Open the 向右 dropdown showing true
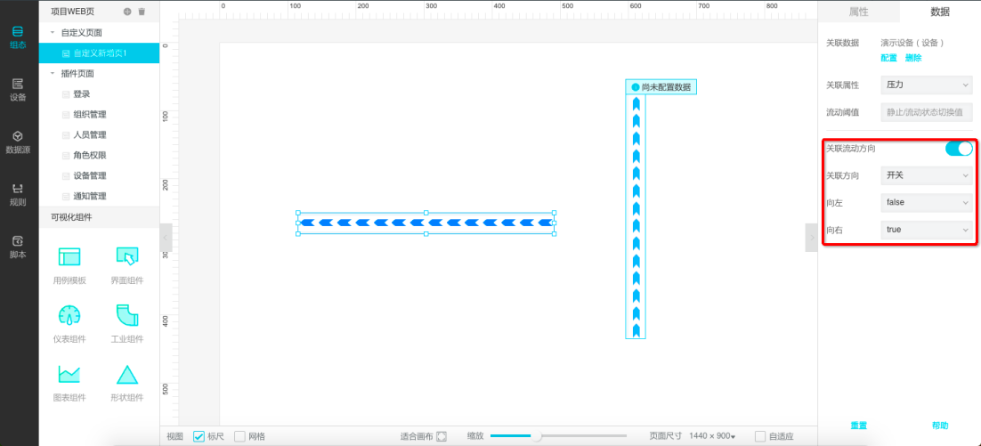The height and width of the screenshot is (446, 981). pyautogui.click(x=927, y=230)
